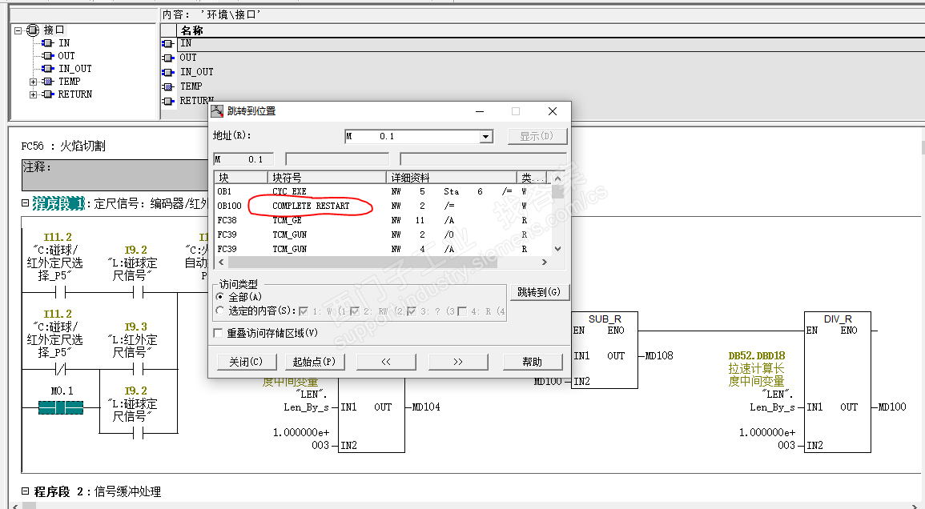925x509 pixels.
Task: Click the << previous button
Action: pyautogui.click(x=386, y=362)
